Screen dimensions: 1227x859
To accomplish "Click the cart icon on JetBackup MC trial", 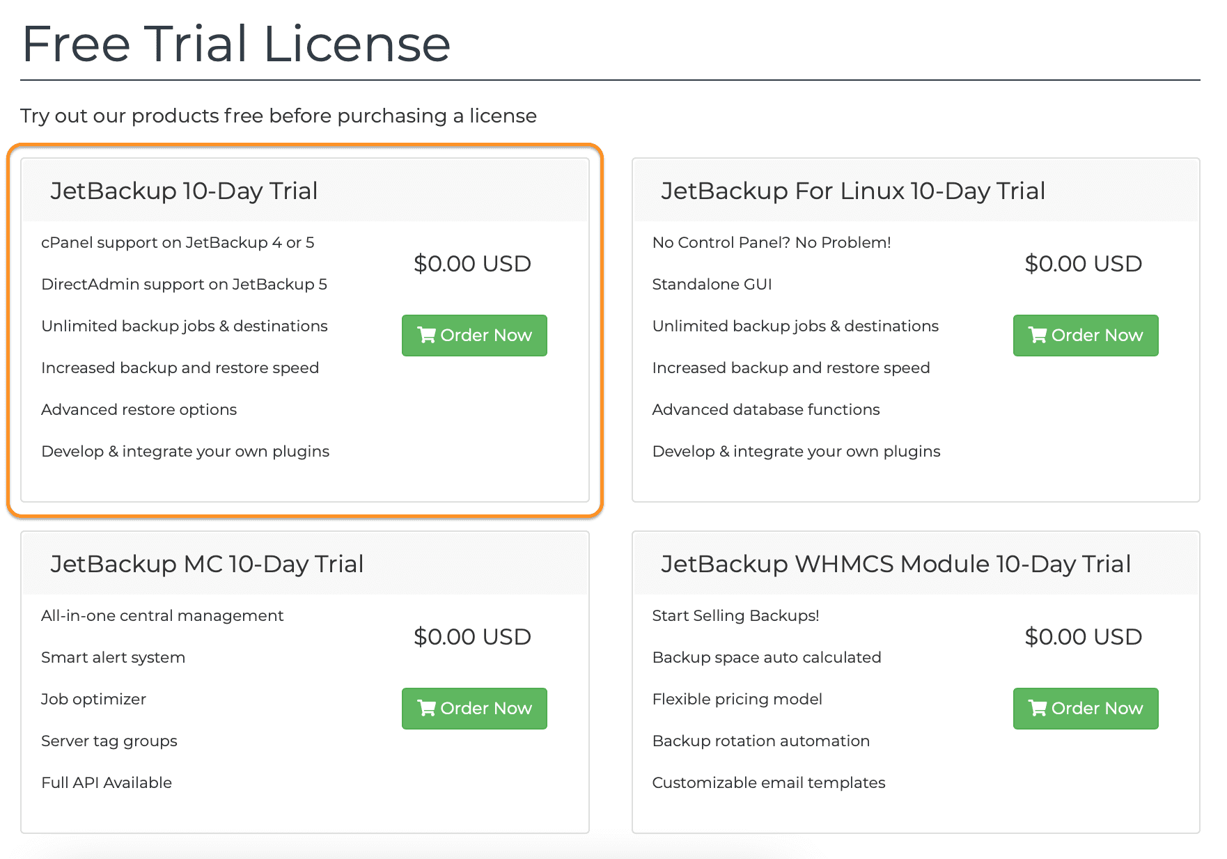I will coord(426,708).
